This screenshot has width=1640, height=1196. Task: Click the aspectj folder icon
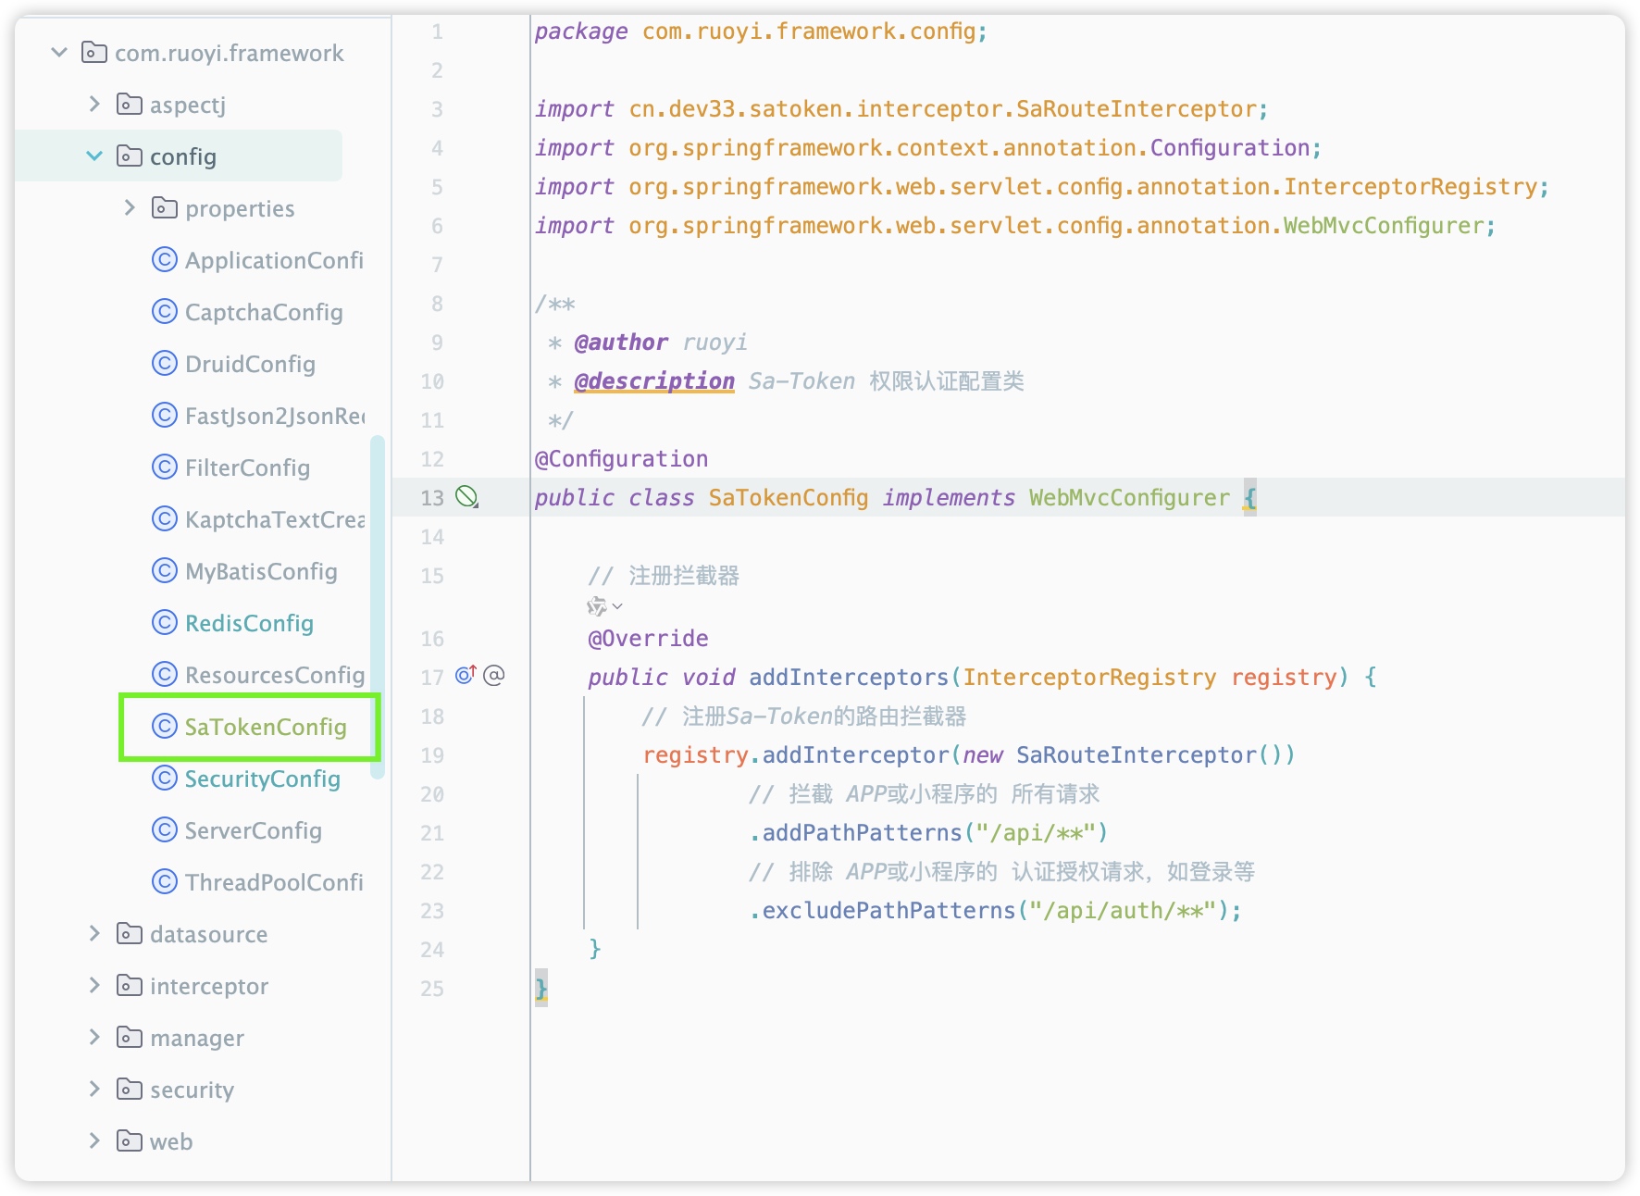coord(130,105)
